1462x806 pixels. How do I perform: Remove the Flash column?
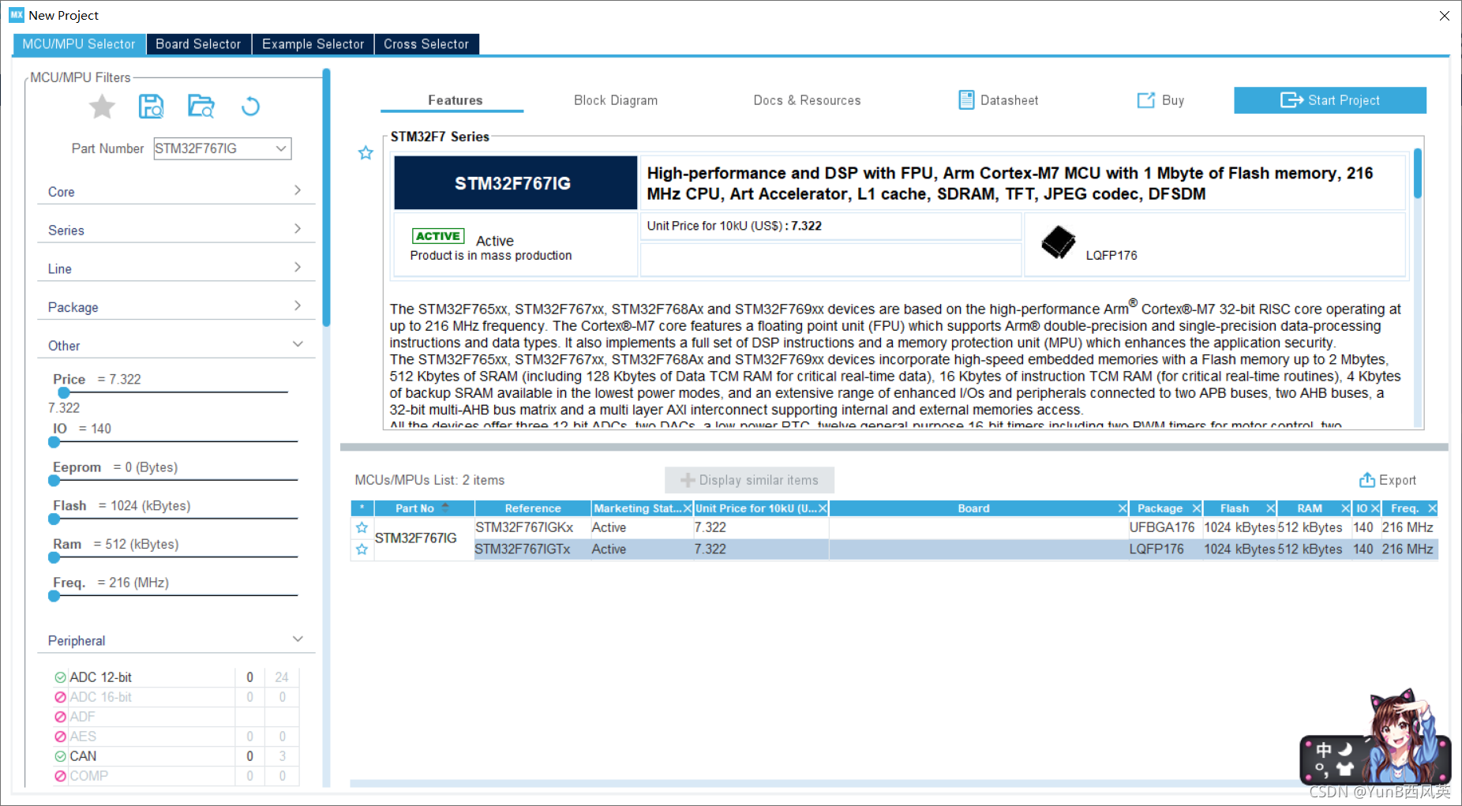[x=1270, y=508]
